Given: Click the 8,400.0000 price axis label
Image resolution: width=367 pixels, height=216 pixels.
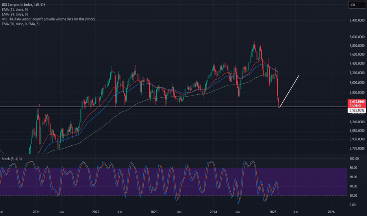Looking at the screenshot, I should pos(357,20).
